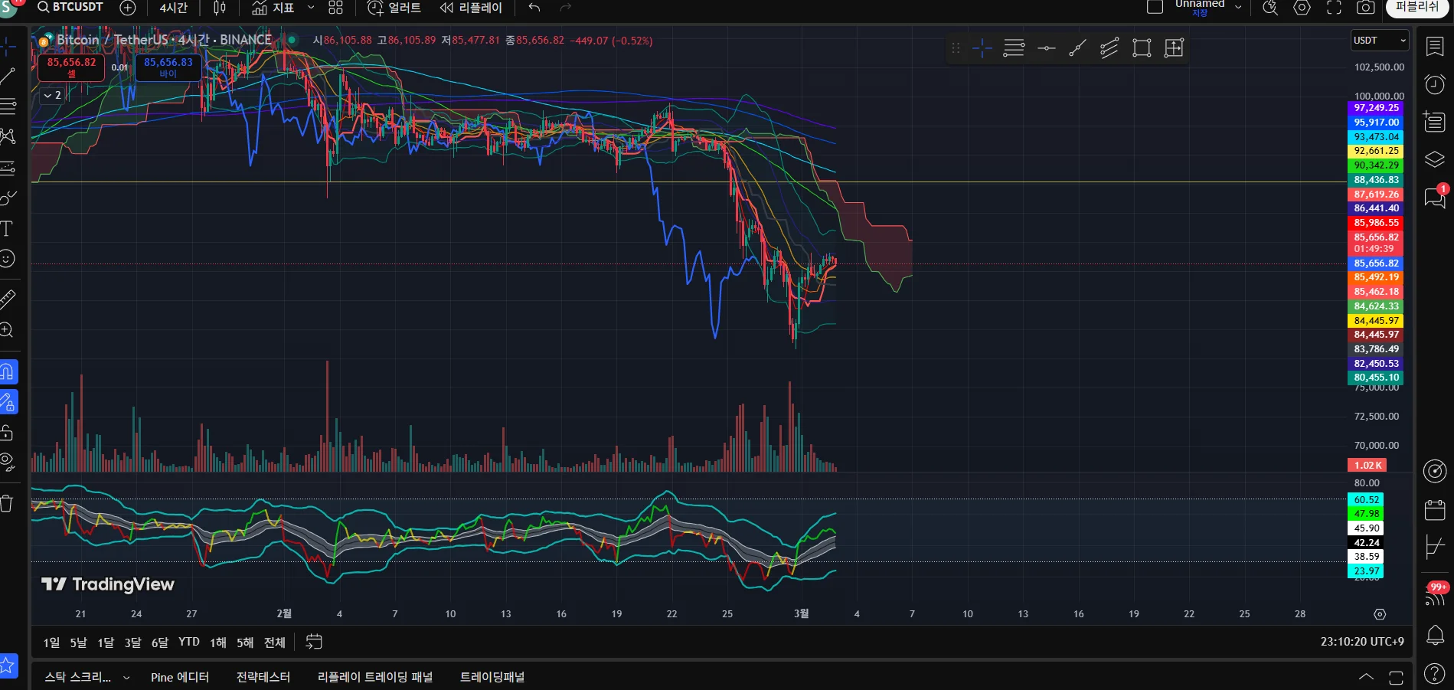Viewport: 1454px width, 690px height.
Task: Take a chart snapshot with the camera icon
Action: pos(1365,8)
